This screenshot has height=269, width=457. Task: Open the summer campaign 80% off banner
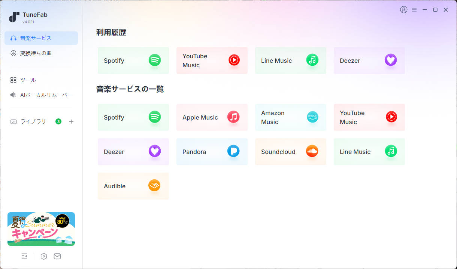tap(41, 229)
